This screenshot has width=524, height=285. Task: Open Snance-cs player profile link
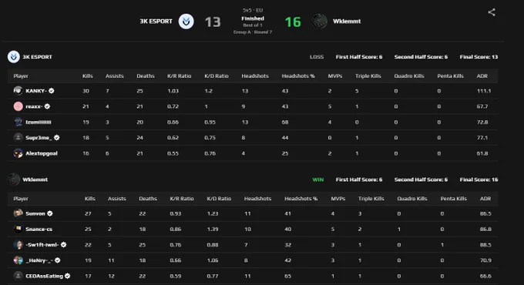(x=39, y=230)
